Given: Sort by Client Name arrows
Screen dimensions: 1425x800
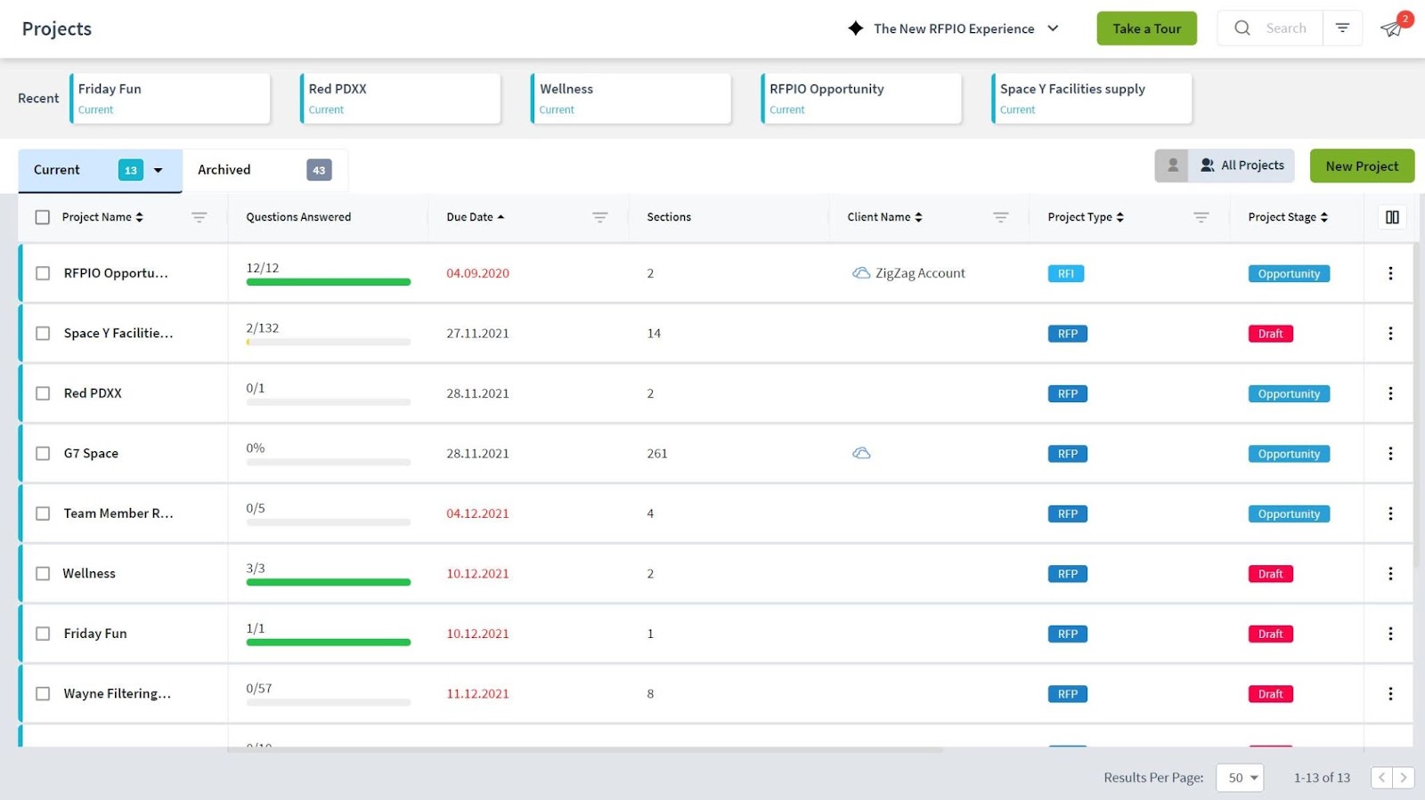Looking at the screenshot, I should [918, 217].
